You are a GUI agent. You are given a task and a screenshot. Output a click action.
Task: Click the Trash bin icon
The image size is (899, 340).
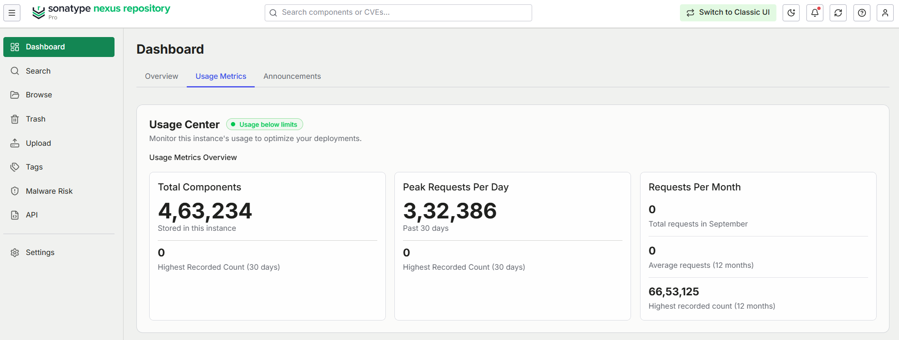coord(15,119)
